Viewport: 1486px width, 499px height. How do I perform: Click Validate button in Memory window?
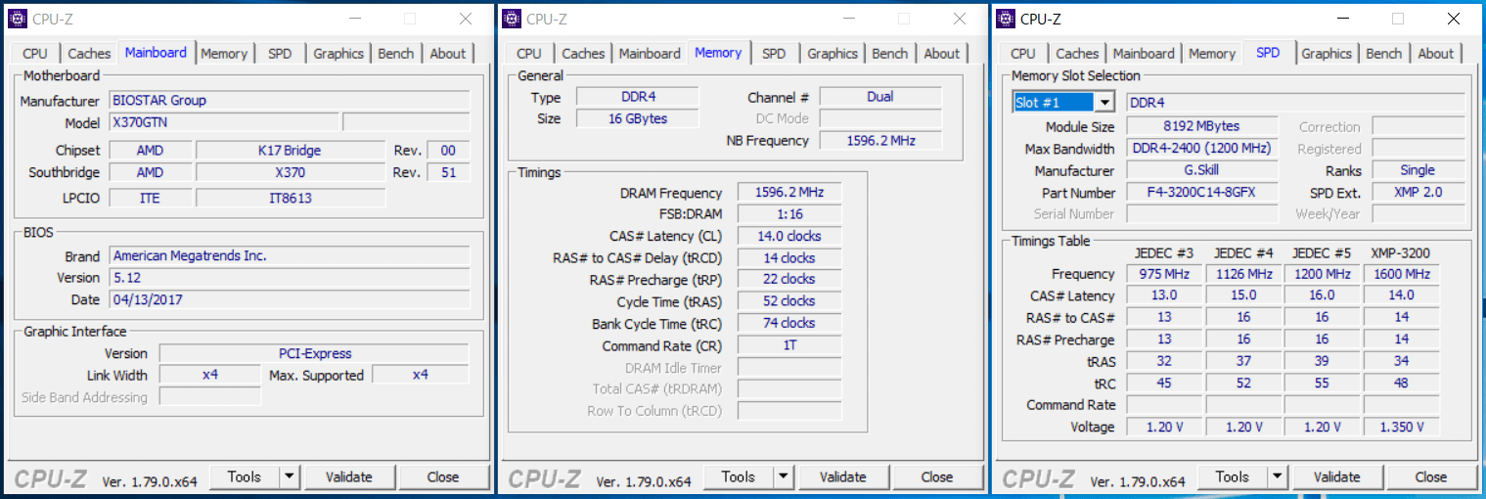pyautogui.click(x=843, y=476)
